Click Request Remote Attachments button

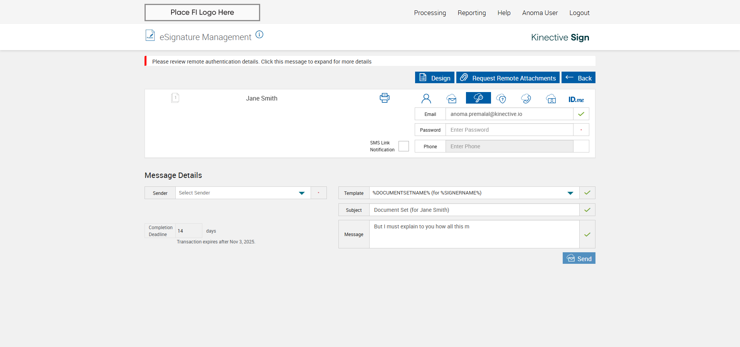[x=508, y=78]
